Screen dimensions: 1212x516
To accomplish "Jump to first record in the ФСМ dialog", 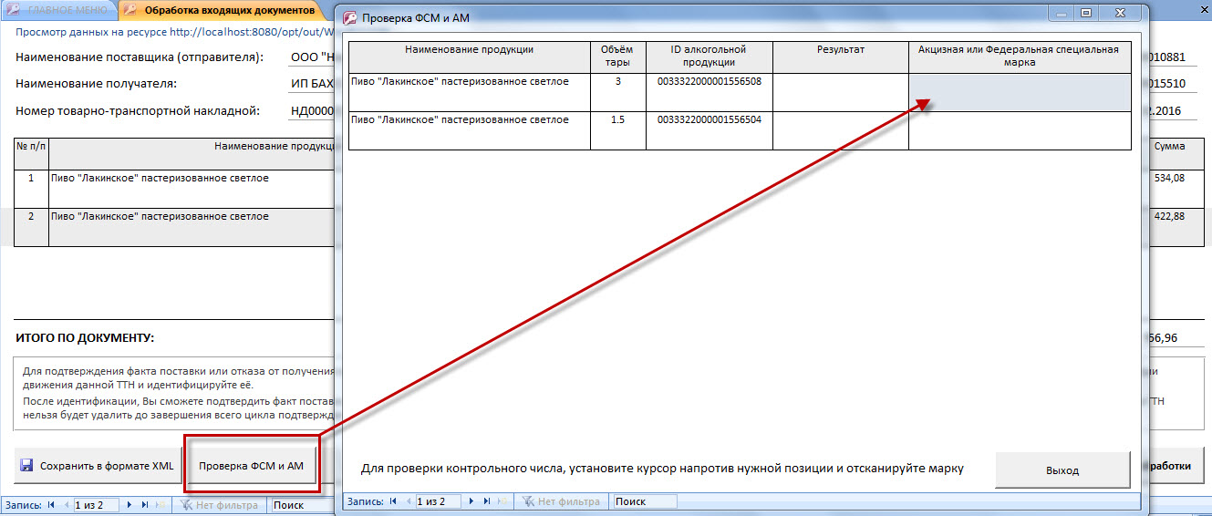I will 393,501.
